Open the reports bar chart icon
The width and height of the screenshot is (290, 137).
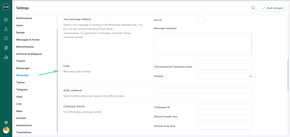point(6,57)
